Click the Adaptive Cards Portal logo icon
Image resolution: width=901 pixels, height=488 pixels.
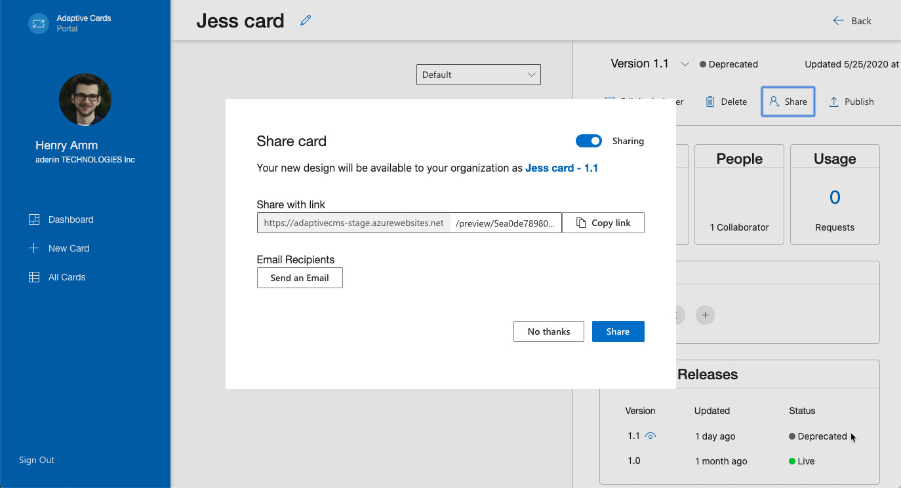[38, 23]
